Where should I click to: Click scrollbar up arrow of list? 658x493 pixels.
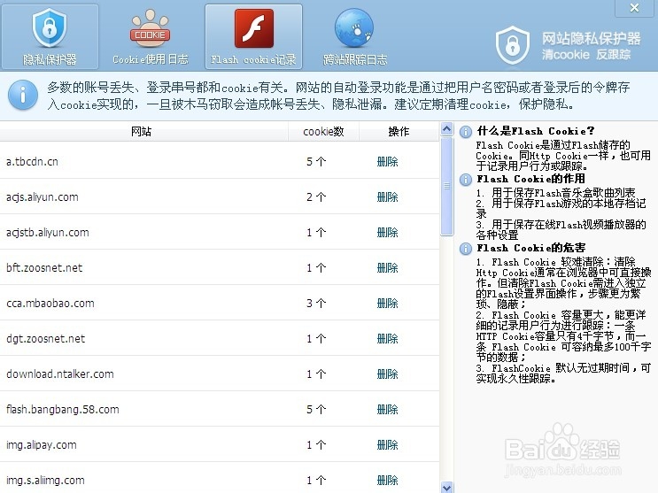pyautogui.click(x=447, y=128)
